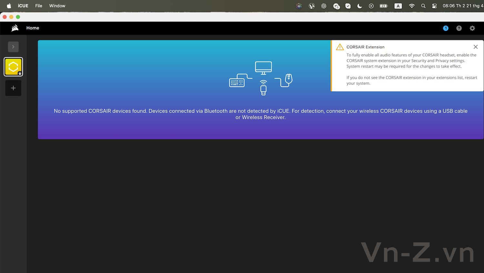The height and width of the screenshot is (273, 484).
Task: Click the iCUE status icon in menu bar
Action: pyautogui.click(x=299, y=6)
